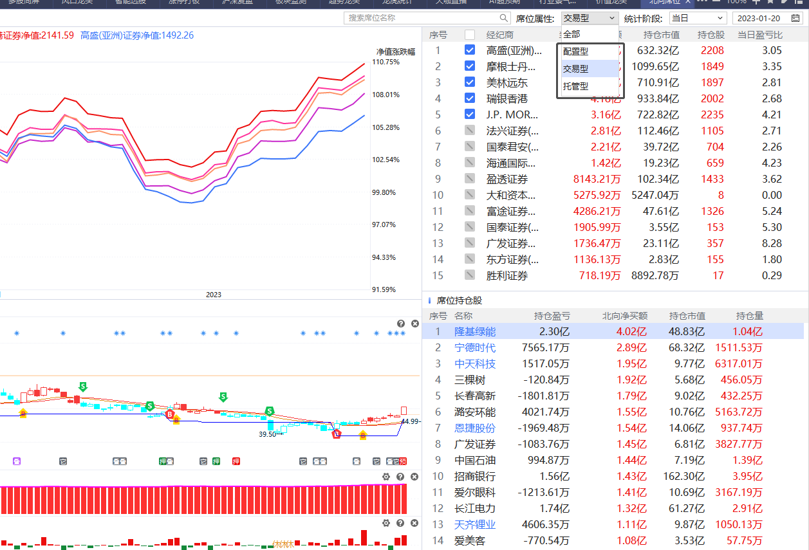Open help for the bottom red-green bar panel

coord(400,524)
